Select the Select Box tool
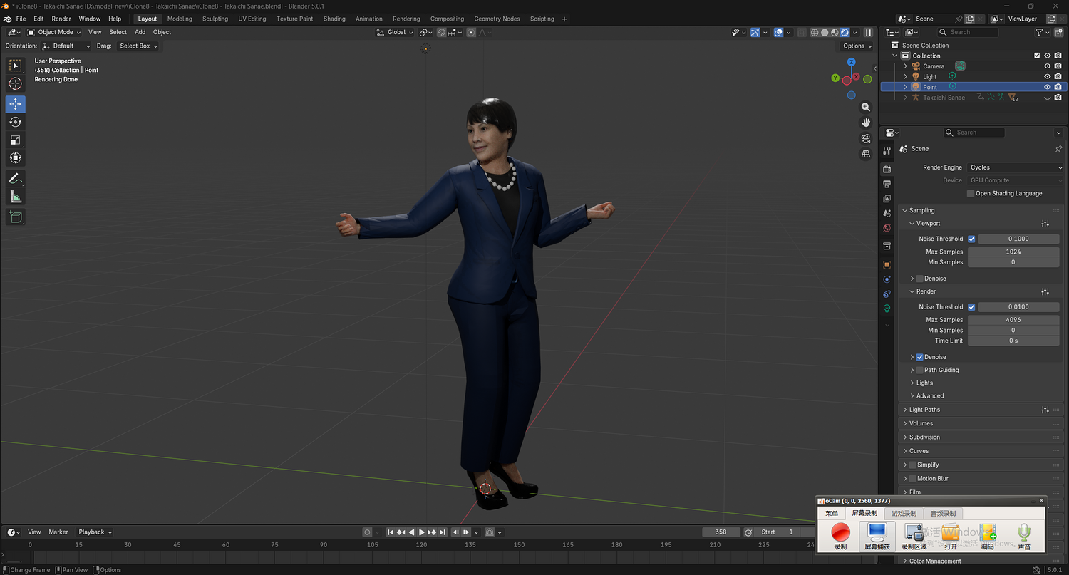1069x575 pixels. [16, 66]
